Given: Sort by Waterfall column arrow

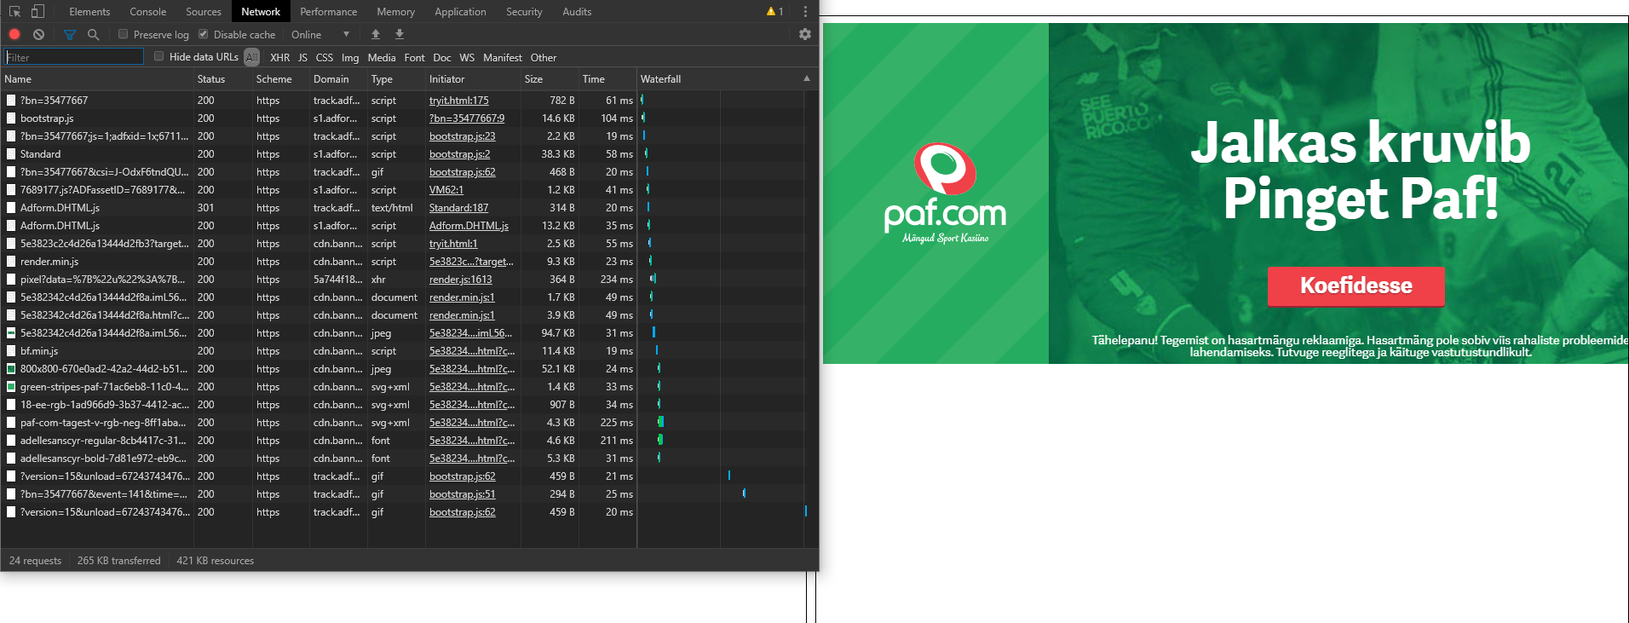Looking at the screenshot, I should (x=807, y=78).
